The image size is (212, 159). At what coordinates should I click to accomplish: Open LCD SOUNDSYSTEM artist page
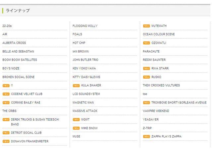[86, 94]
